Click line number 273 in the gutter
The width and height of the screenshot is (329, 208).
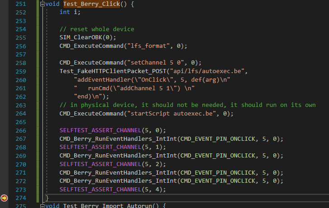point(21,190)
